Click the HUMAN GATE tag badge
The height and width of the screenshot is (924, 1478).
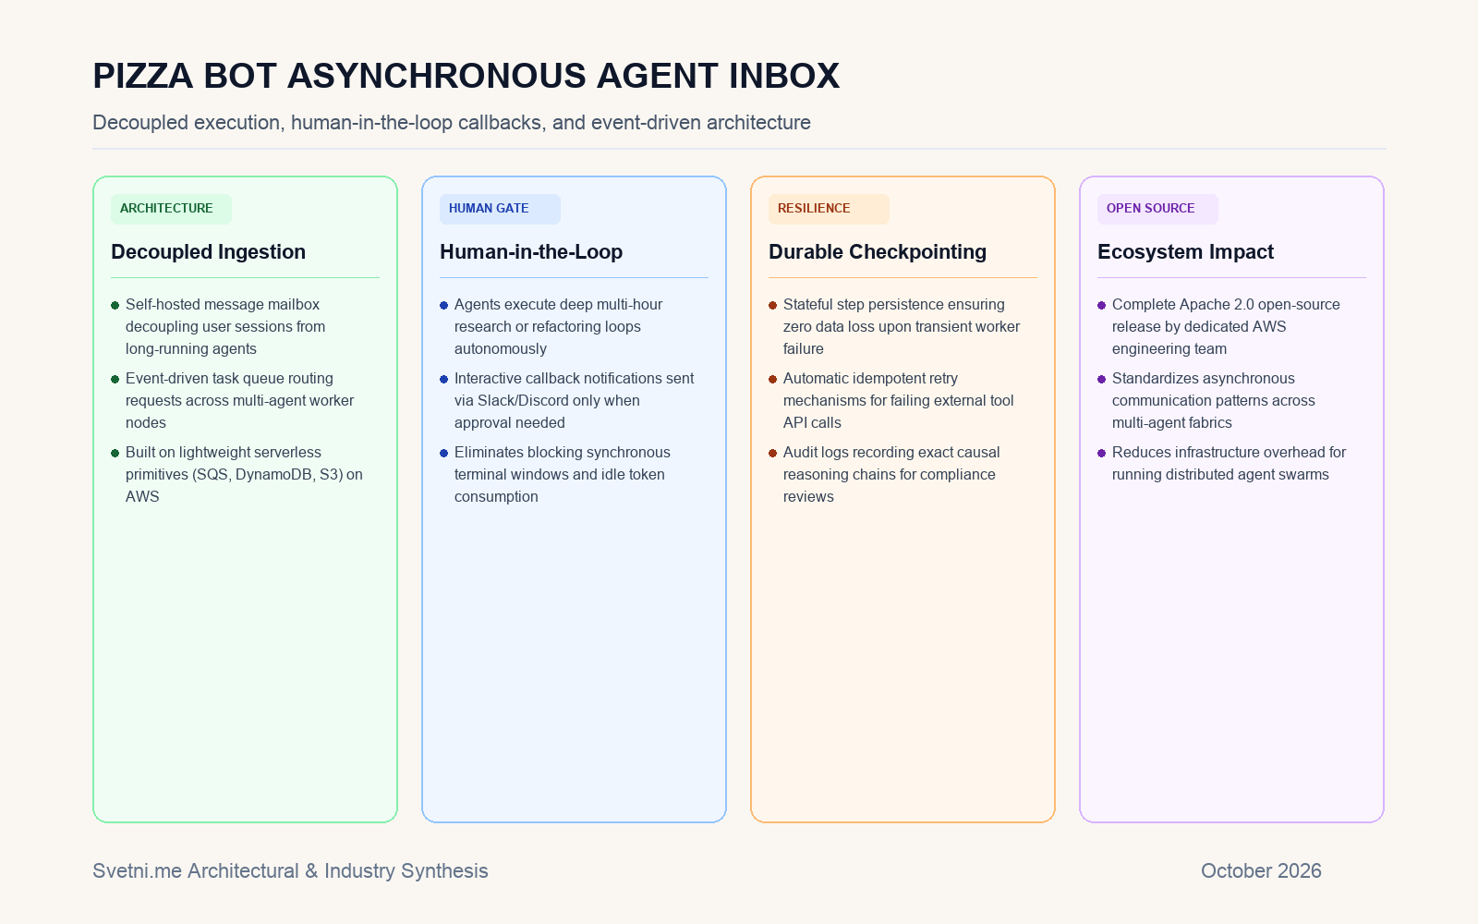pyautogui.click(x=500, y=209)
